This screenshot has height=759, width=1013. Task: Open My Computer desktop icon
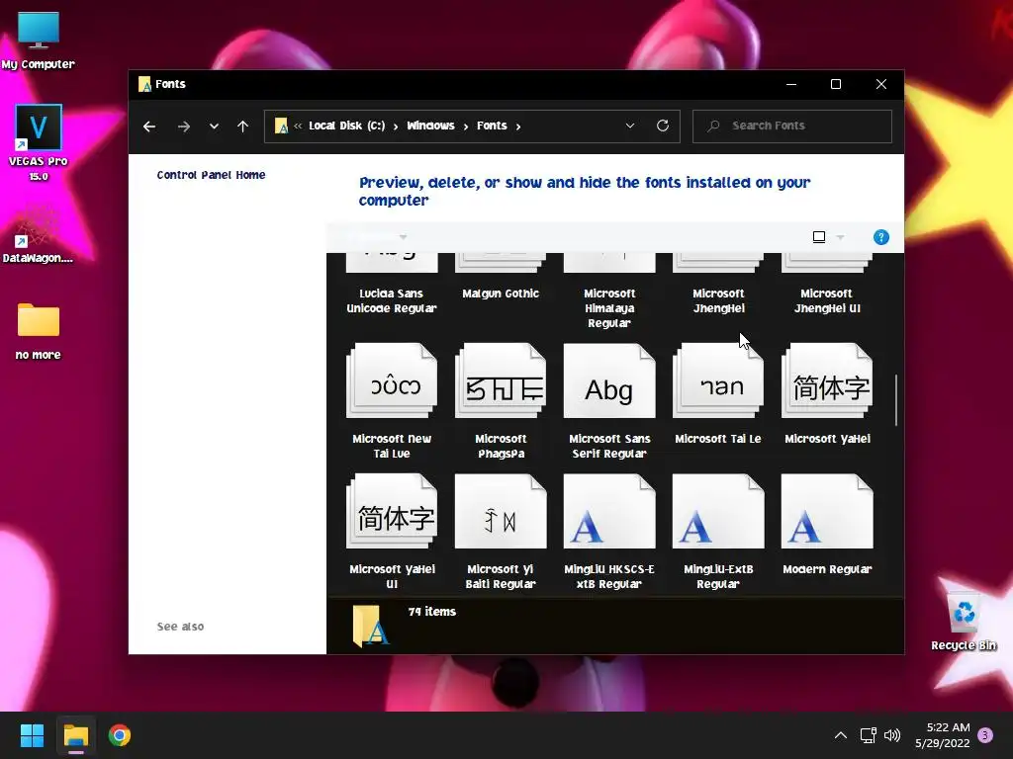[39, 41]
